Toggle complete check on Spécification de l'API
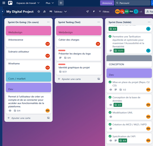Screen dimensions: 153x146 (x=110, y=136)
